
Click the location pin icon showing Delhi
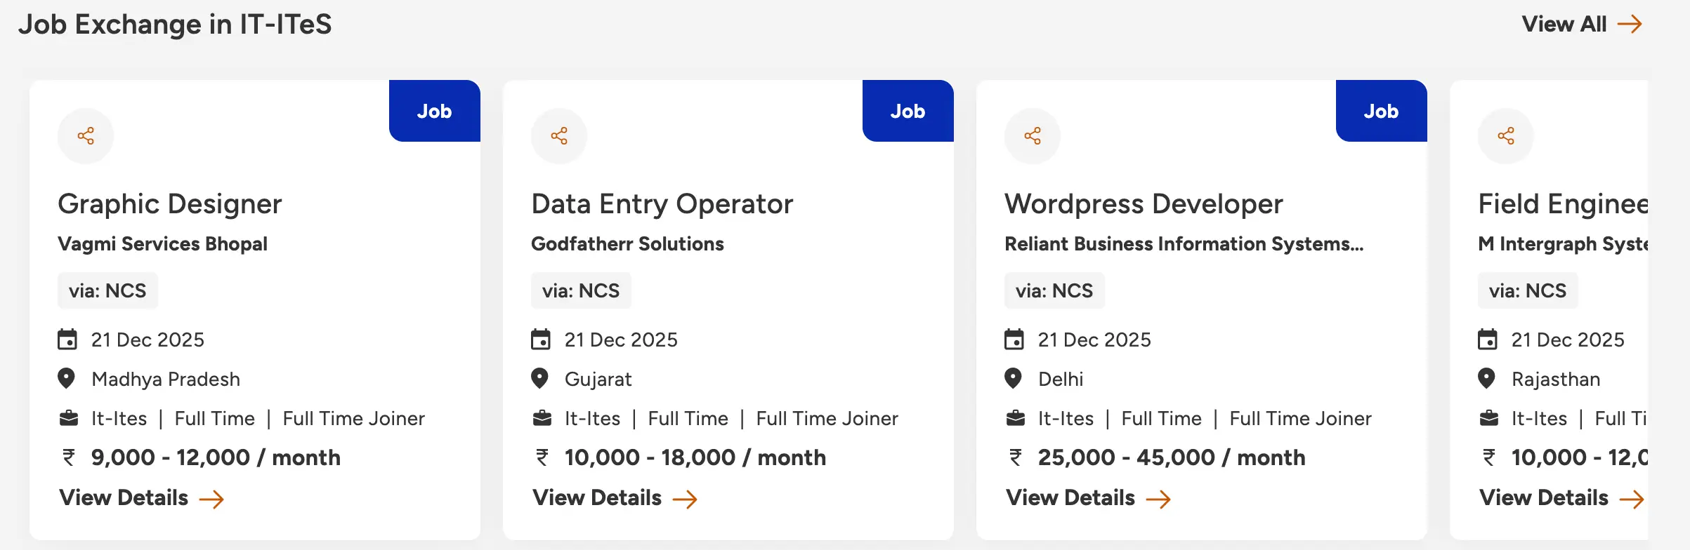click(1013, 378)
